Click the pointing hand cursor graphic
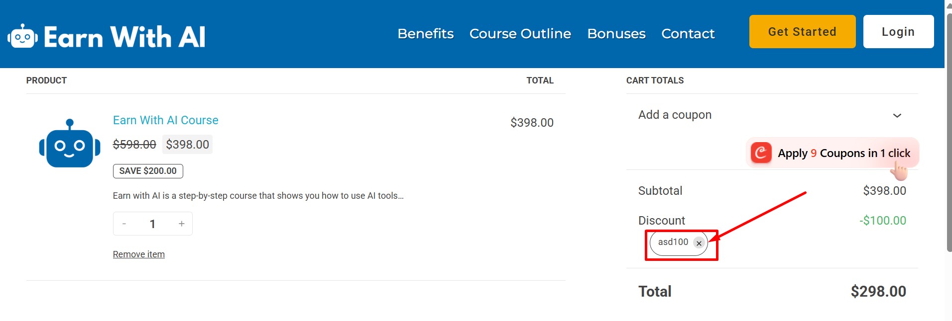The image size is (952, 321). tap(899, 170)
